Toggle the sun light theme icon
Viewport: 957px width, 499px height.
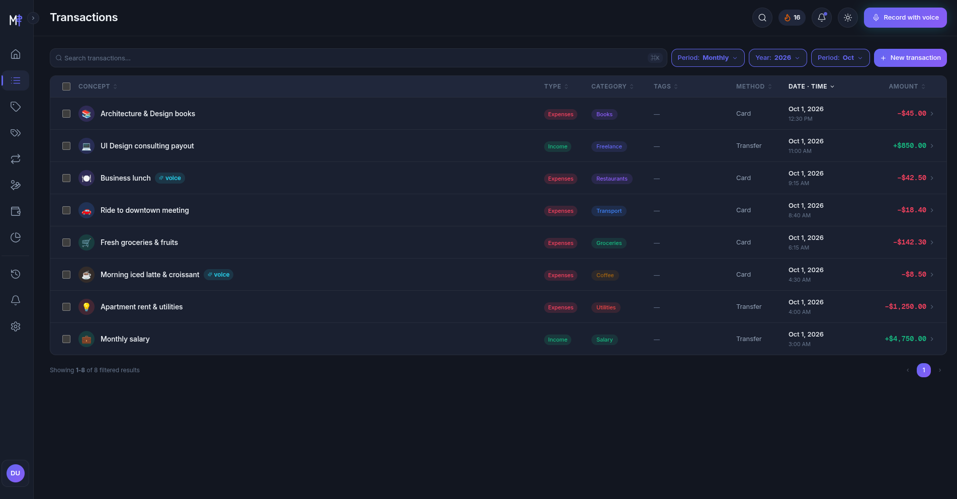click(x=848, y=18)
